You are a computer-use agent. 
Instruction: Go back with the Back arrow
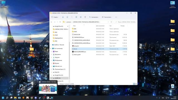click(51, 22)
